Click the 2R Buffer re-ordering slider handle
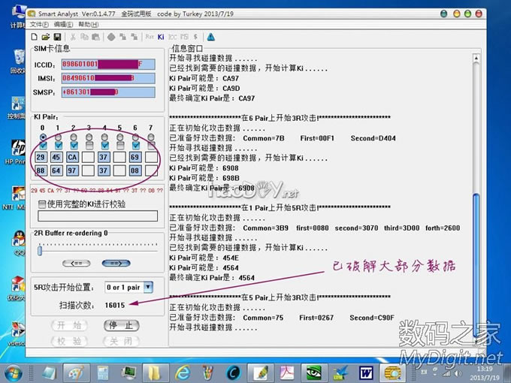Image resolution: width=511 pixels, height=383 pixels. (40, 252)
